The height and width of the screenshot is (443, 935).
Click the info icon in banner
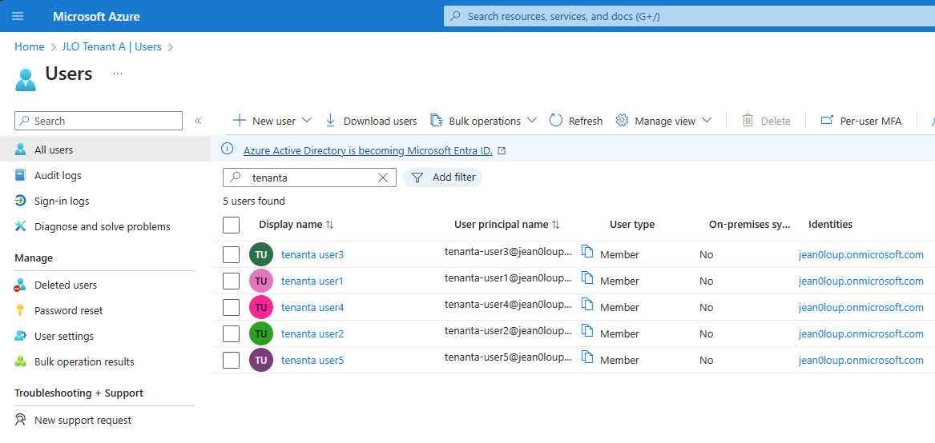tap(228, 149)
